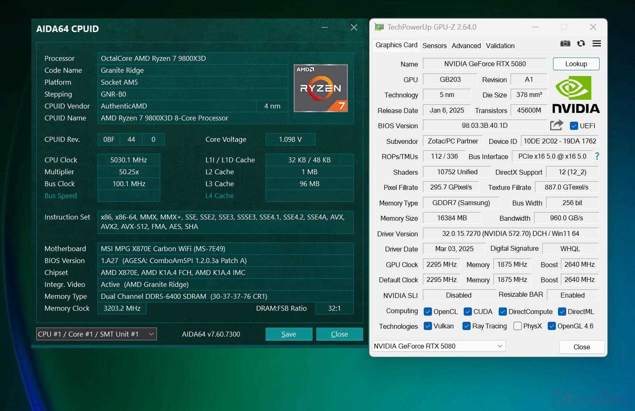
Task: Click the NVIDIA logo image
Action: click(x=576, y=95)
